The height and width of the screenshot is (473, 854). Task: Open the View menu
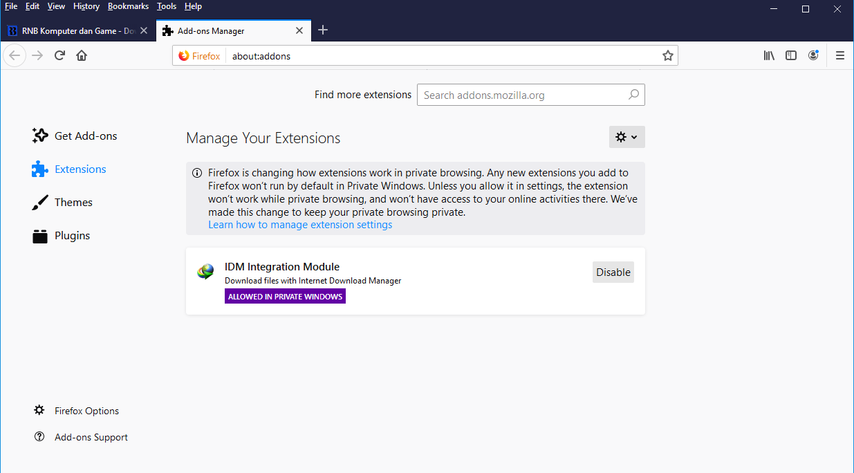[x=56, y=6]
